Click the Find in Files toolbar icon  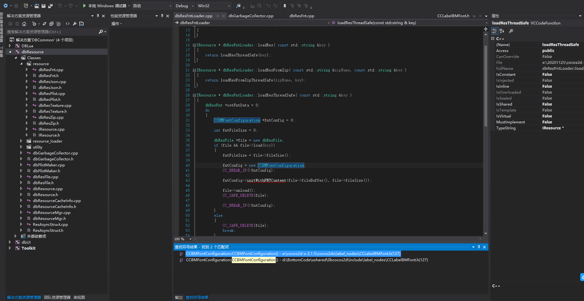(x=238, y=6)
